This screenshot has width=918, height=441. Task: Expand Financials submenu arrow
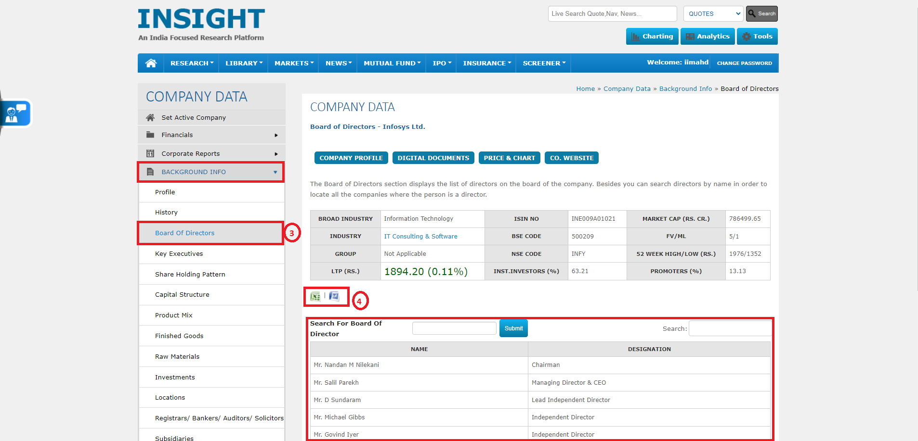pyautogui.click(x=276, y=135)
